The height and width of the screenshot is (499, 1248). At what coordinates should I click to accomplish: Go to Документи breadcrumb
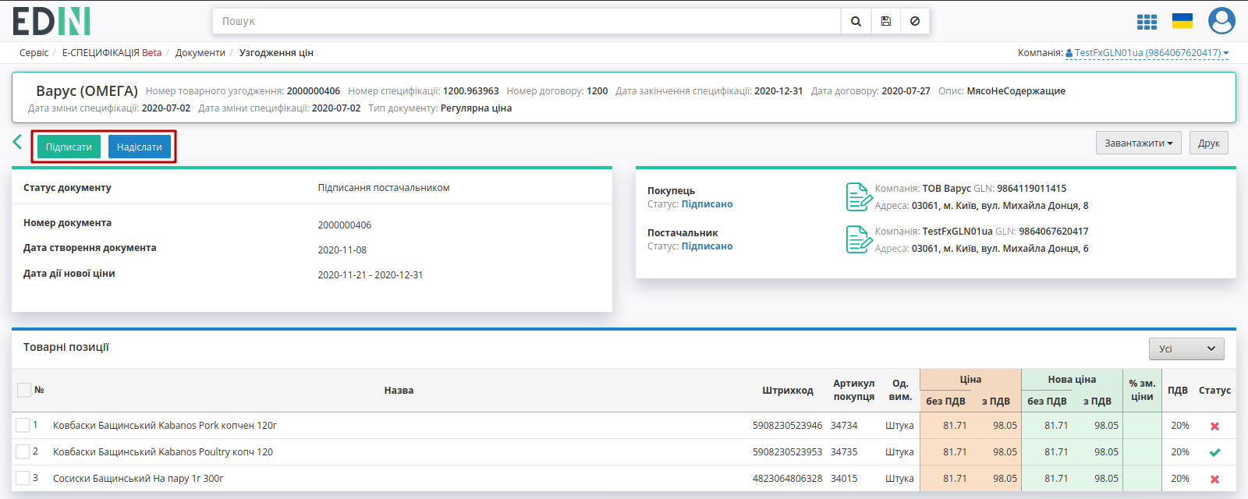200,53
